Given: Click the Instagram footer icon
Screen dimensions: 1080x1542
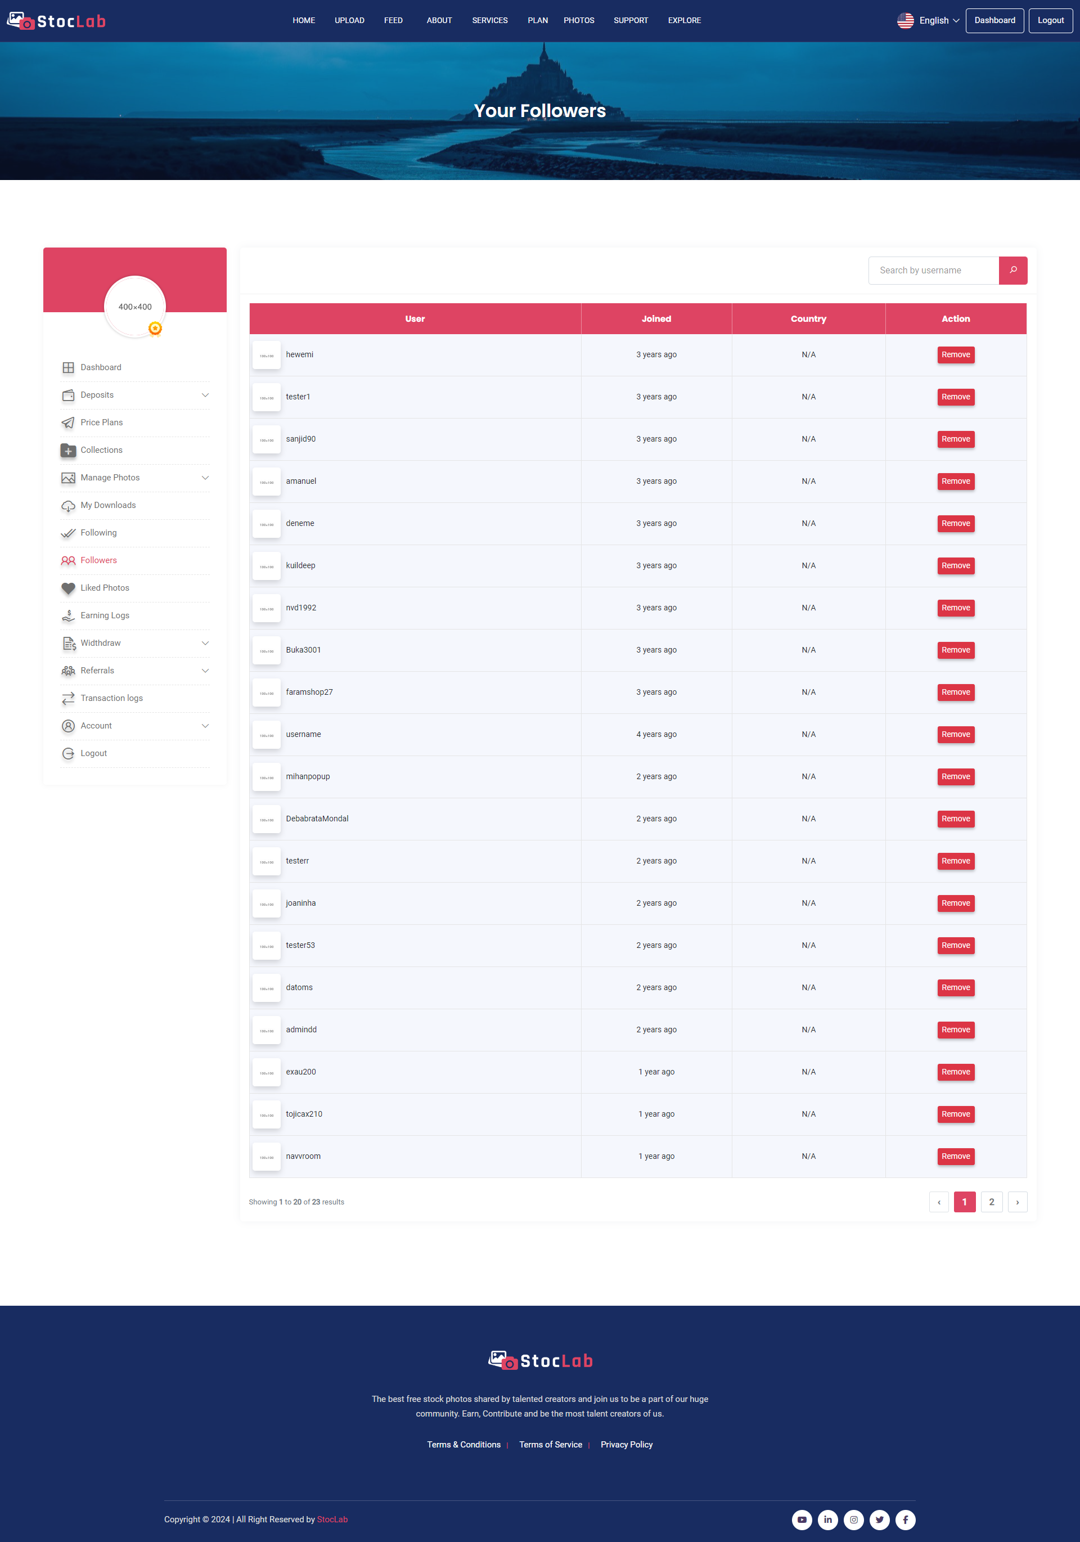Looking at the screenshot, I should 853,1519.
